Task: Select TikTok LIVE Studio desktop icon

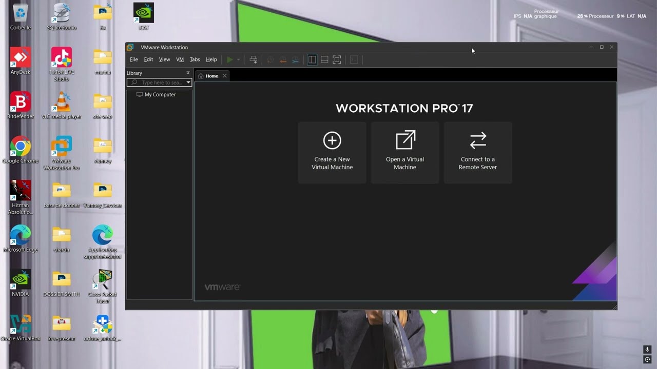Action: (x=62, y=64)
